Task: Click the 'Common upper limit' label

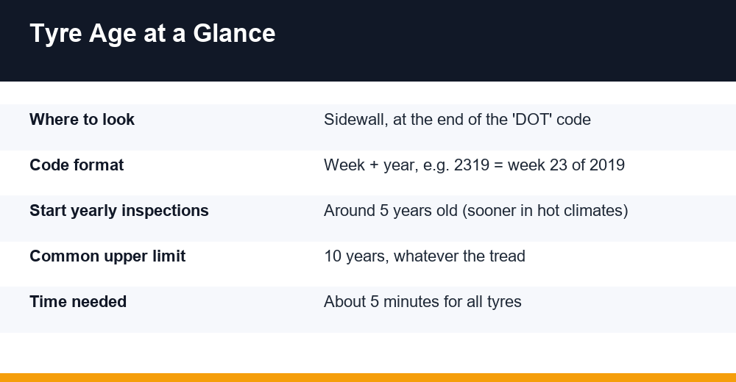Action: click(x=107, y=256)
